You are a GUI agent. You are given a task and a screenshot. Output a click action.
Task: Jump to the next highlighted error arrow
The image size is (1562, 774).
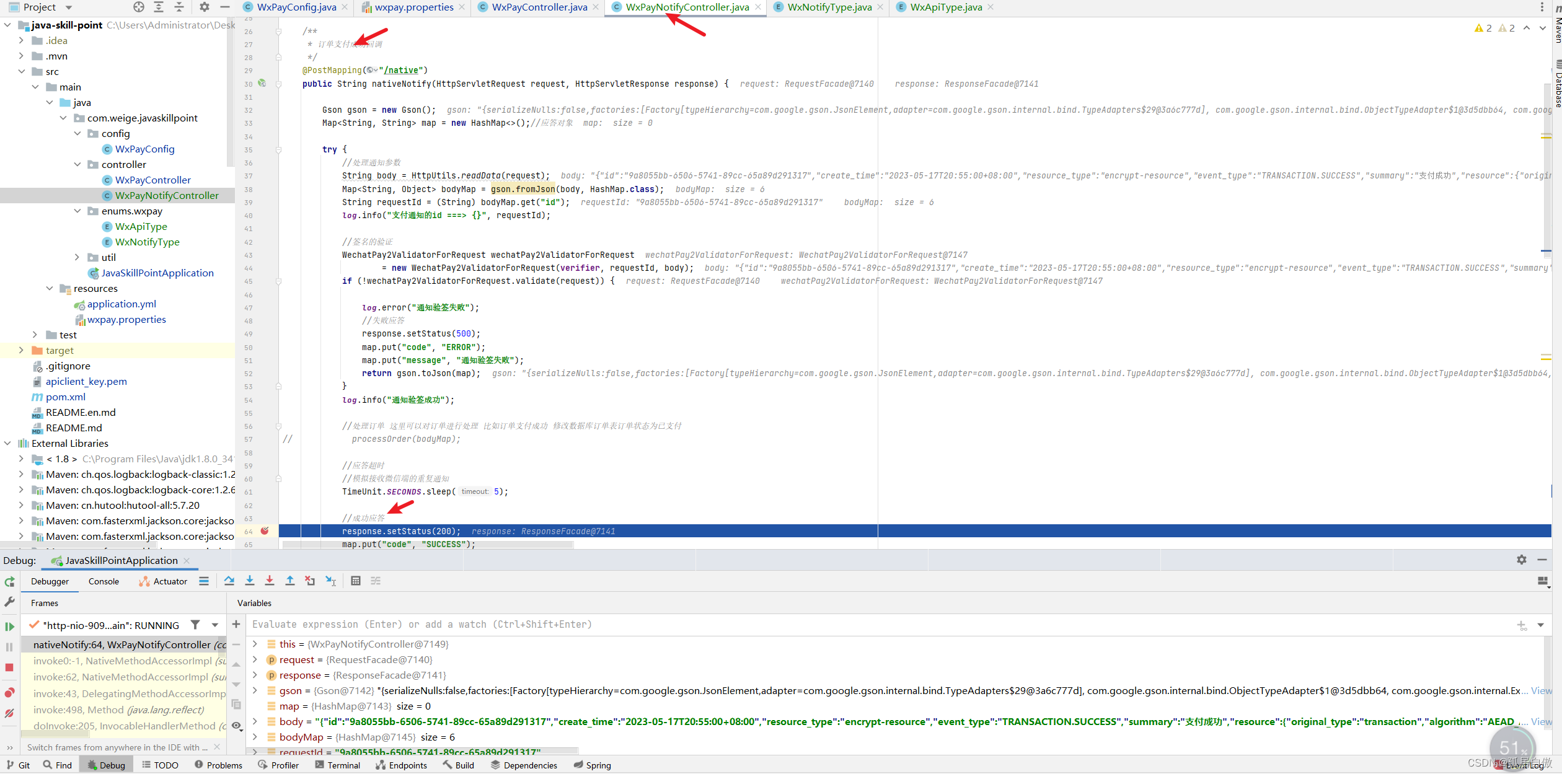click(x=1543, y=28)
